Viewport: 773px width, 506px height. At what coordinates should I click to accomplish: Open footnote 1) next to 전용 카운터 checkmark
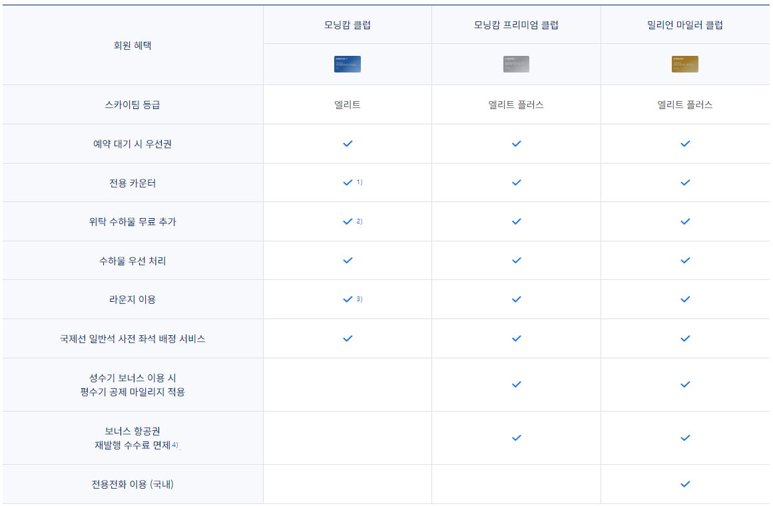[x=358, y=181]
